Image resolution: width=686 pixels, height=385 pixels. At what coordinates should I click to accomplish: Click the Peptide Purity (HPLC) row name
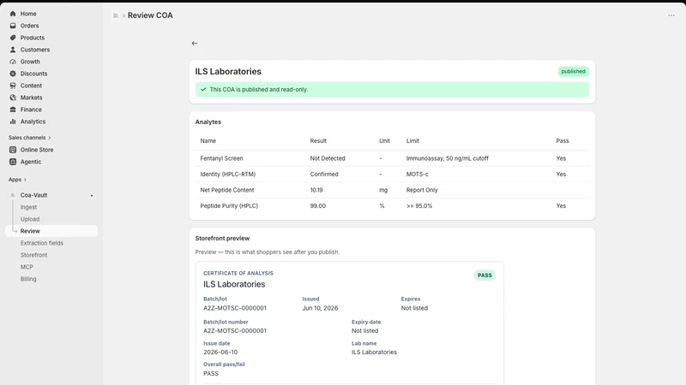(x=229, y=206)
